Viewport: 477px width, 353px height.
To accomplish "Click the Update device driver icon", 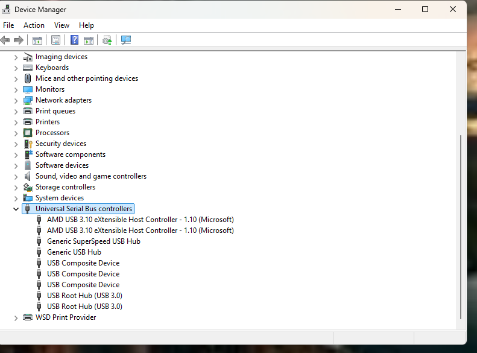I will (x=107, y=40).
